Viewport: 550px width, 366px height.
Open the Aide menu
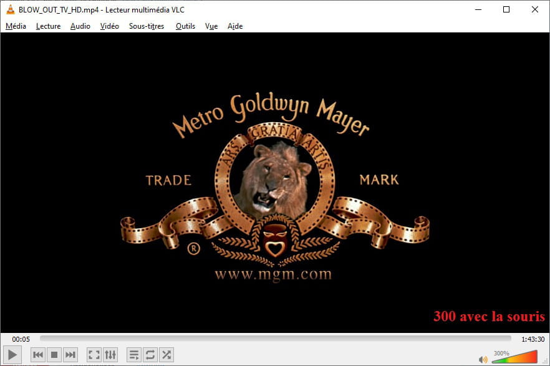[x=235, y=26]
